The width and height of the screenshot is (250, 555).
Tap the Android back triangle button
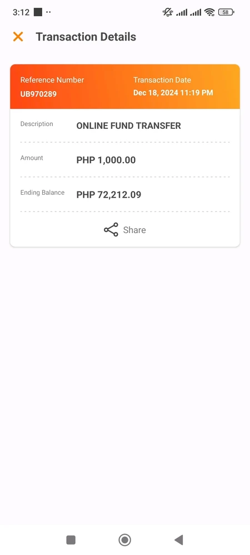tap(179, 540)
